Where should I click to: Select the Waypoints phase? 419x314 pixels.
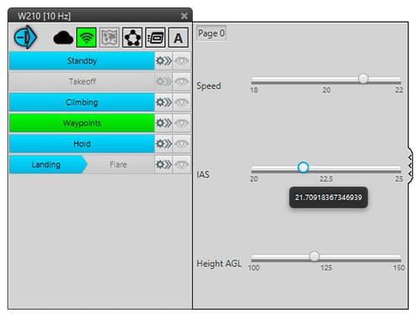tap(82, 123)
